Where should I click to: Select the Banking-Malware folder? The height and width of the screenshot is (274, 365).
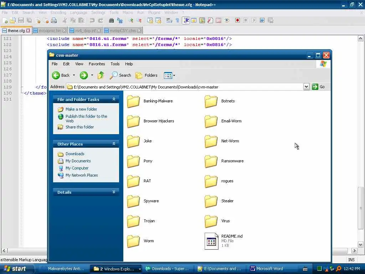point(150,101)
